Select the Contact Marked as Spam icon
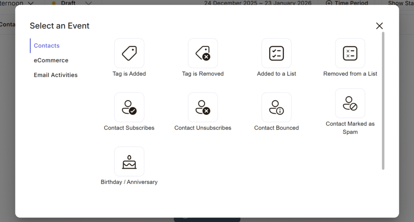The height and width of the screenshot is (222, 414). click(350, 103)
